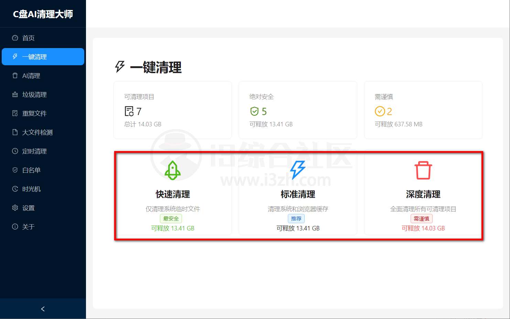This screenshot has width=510, height=319.
Task: Open 时光机 using its clock icon
Action: click(x=14, y=189)
